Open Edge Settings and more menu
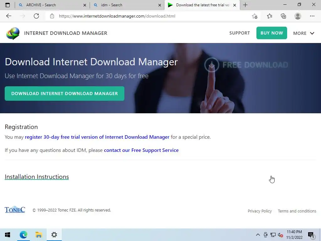321x241 pixels. pyautogui.click(x=312, y=16)
